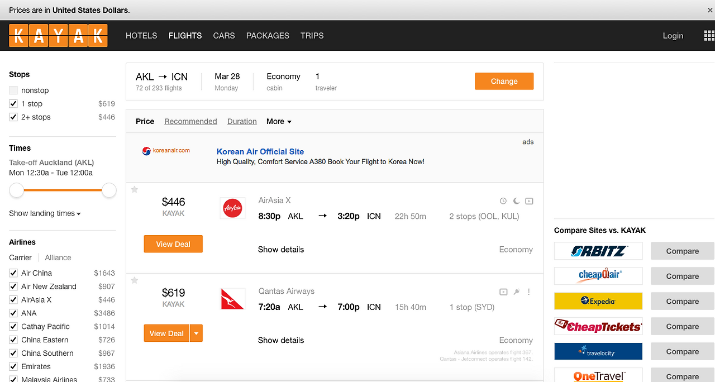Sort results by Duration
This screenshot has width=715, height=382.
(242, 121)
